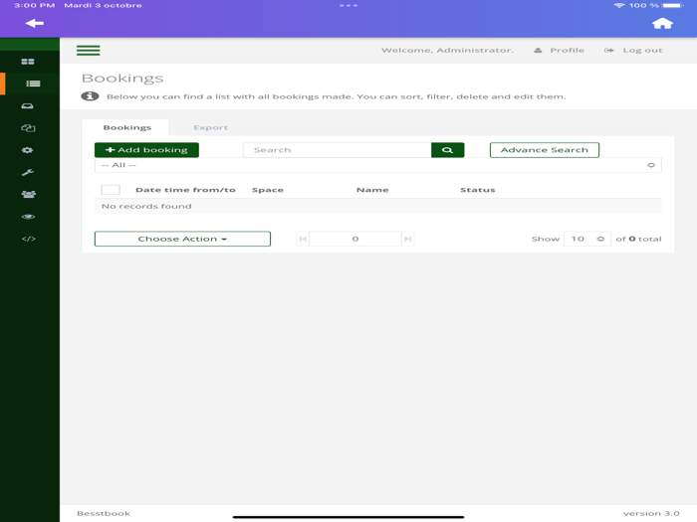The image size is (697, 522).
Task: Tick the select-all checkbox in table header
Action: pyautogui.click(x=111, y=190)
